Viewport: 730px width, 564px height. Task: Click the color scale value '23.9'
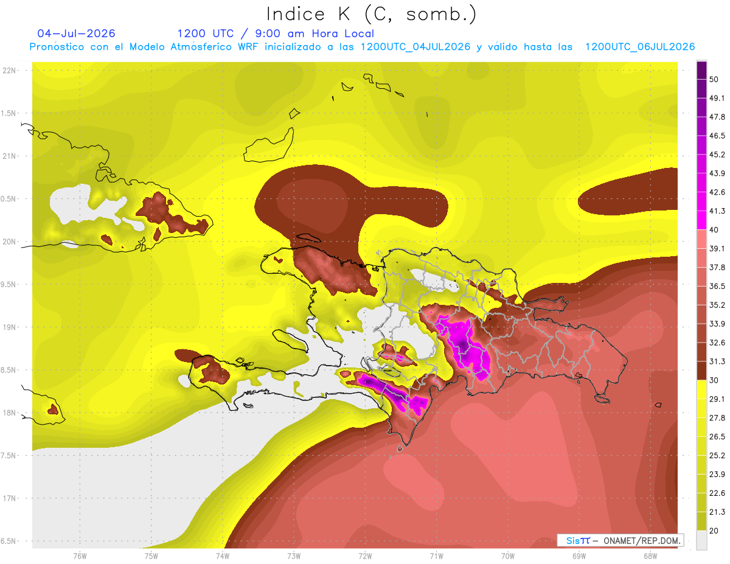point(717,474)
